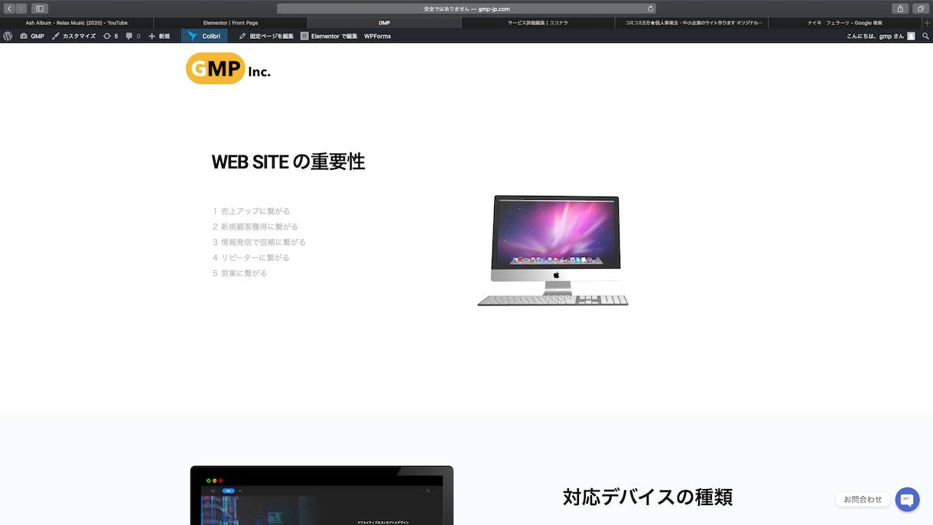Open the お問合わせ chat button
The image size is (933, 525).
[907, 499]
